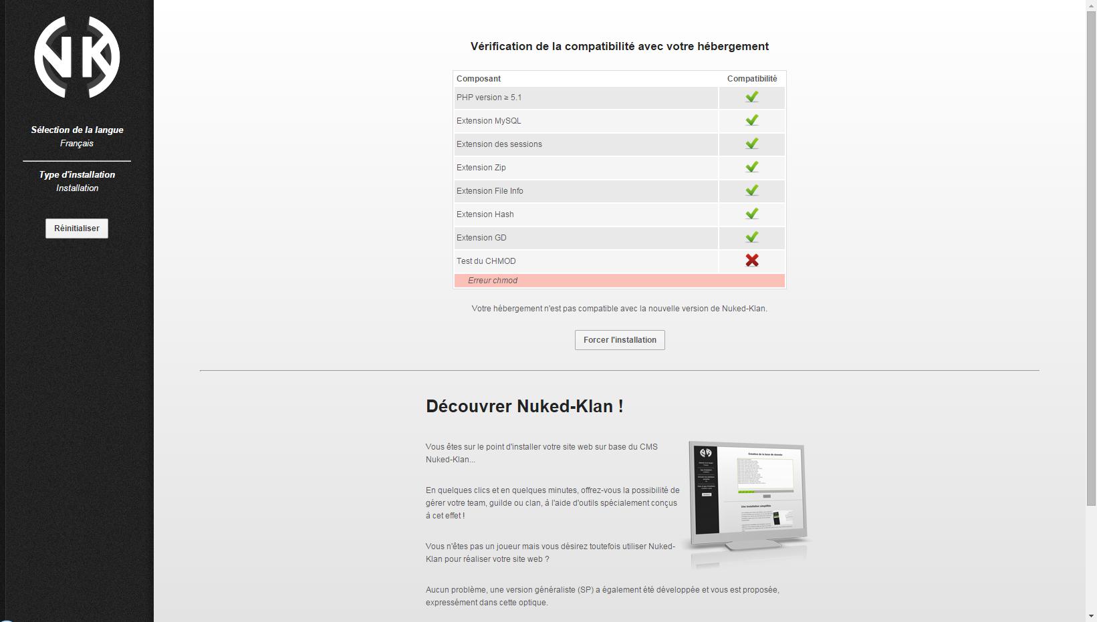Click the Erreur chmod error message row
This screenshot has width=1097, height=622.
click(x=619, y=281)
